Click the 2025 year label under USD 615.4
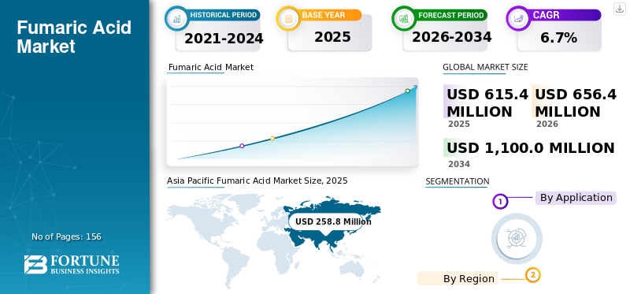Image resolution: width=630 pixels, height=294 pixels. pos(459,124)
